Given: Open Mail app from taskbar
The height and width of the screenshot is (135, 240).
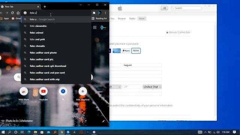Looking at the screenshot, I should tap(48, 132).
